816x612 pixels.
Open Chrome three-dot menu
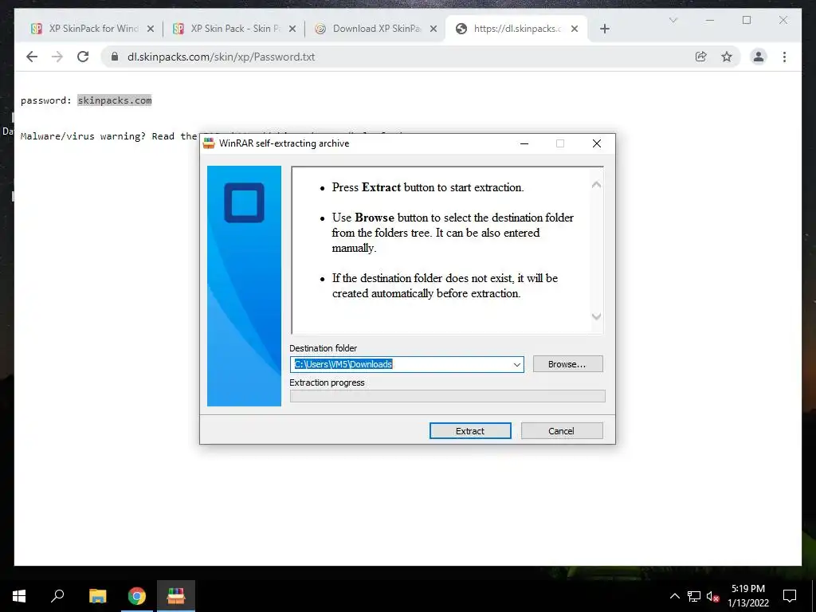[x=784, y=57]
